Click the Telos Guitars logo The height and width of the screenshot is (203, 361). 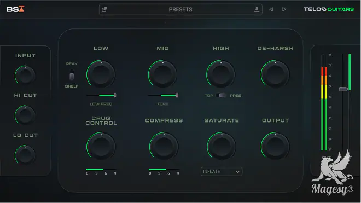329,9
